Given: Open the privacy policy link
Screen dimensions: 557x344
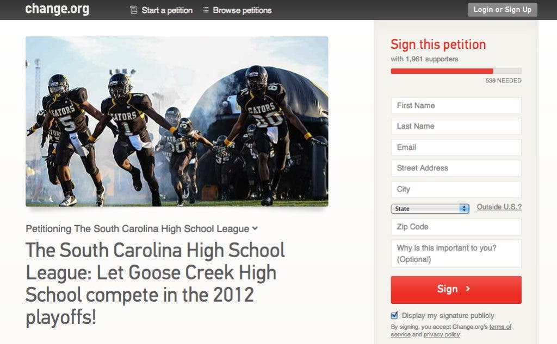Looking at the screenshot, I should pyautogui.click(x=442, y=334).
